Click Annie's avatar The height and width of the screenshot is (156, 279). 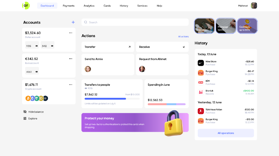tap(88, 69)
